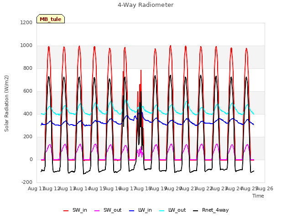Click the cyan LW_out legend color marker

162,211
